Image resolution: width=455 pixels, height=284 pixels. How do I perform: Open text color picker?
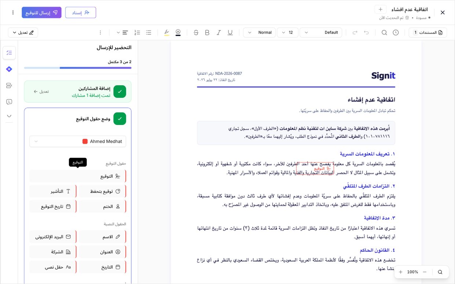pyautogui.click(x=178, y=32)
